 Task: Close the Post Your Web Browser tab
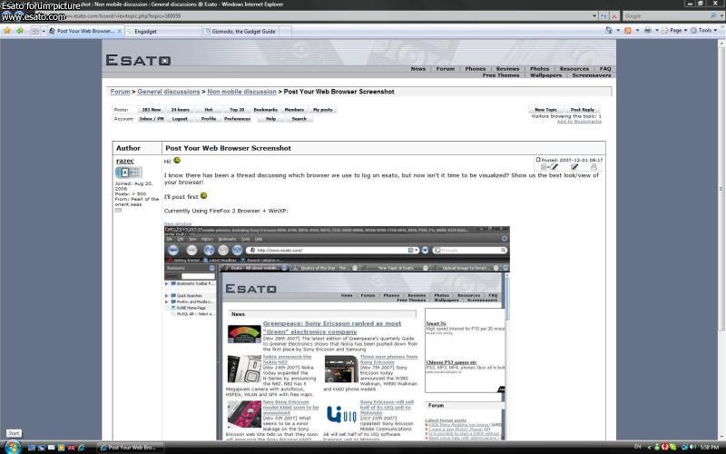click(x=120, y=31)
